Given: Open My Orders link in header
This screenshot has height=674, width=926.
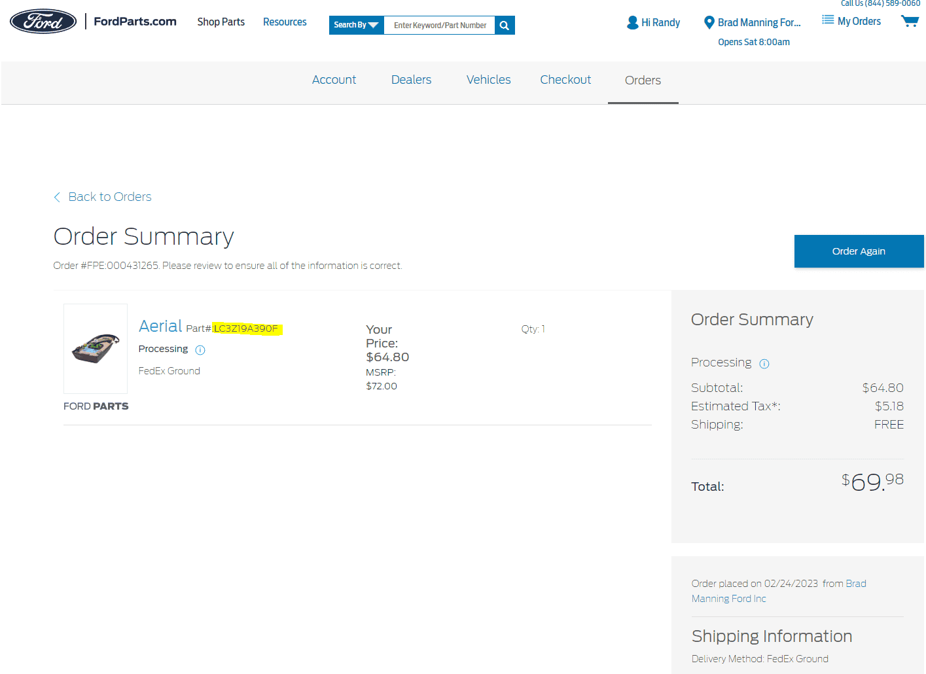Looking at the screenshot, I should [859, 22].
